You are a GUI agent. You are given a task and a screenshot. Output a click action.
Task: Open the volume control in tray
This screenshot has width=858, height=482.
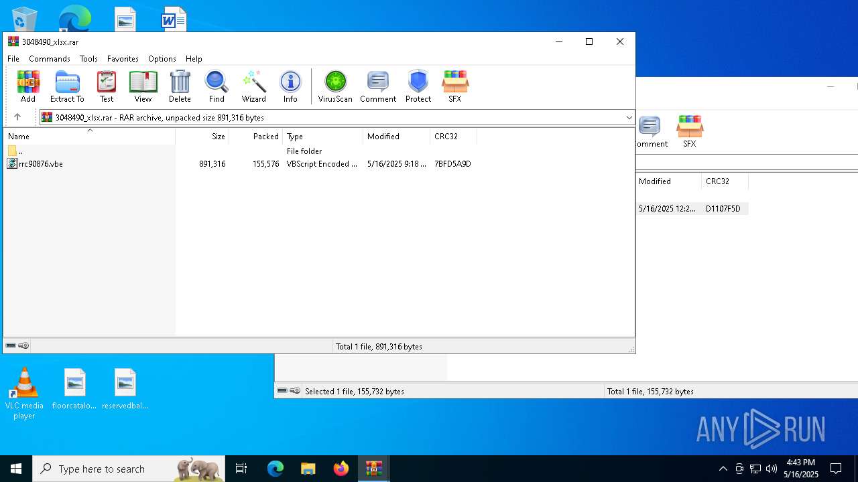[x=772, y=469]
